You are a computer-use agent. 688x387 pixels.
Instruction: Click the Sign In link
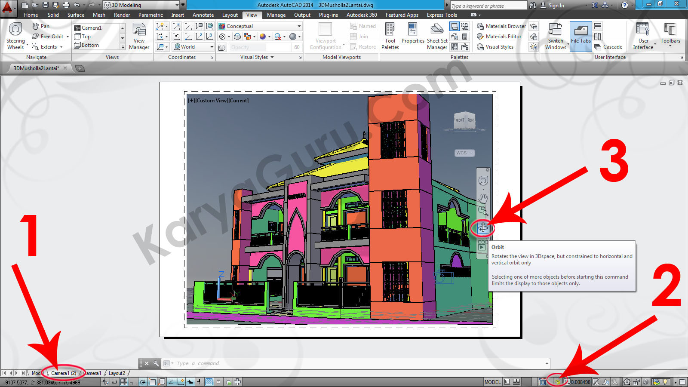[x=556, y=6]
